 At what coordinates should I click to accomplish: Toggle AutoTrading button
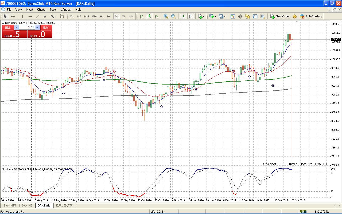[x=311, y=16]
